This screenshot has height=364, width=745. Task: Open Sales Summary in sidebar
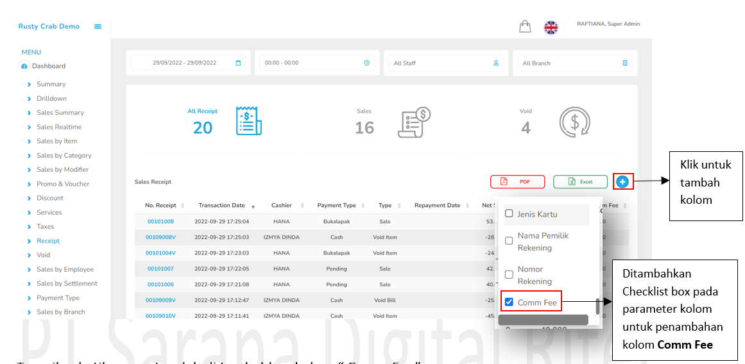pos(60,113)
